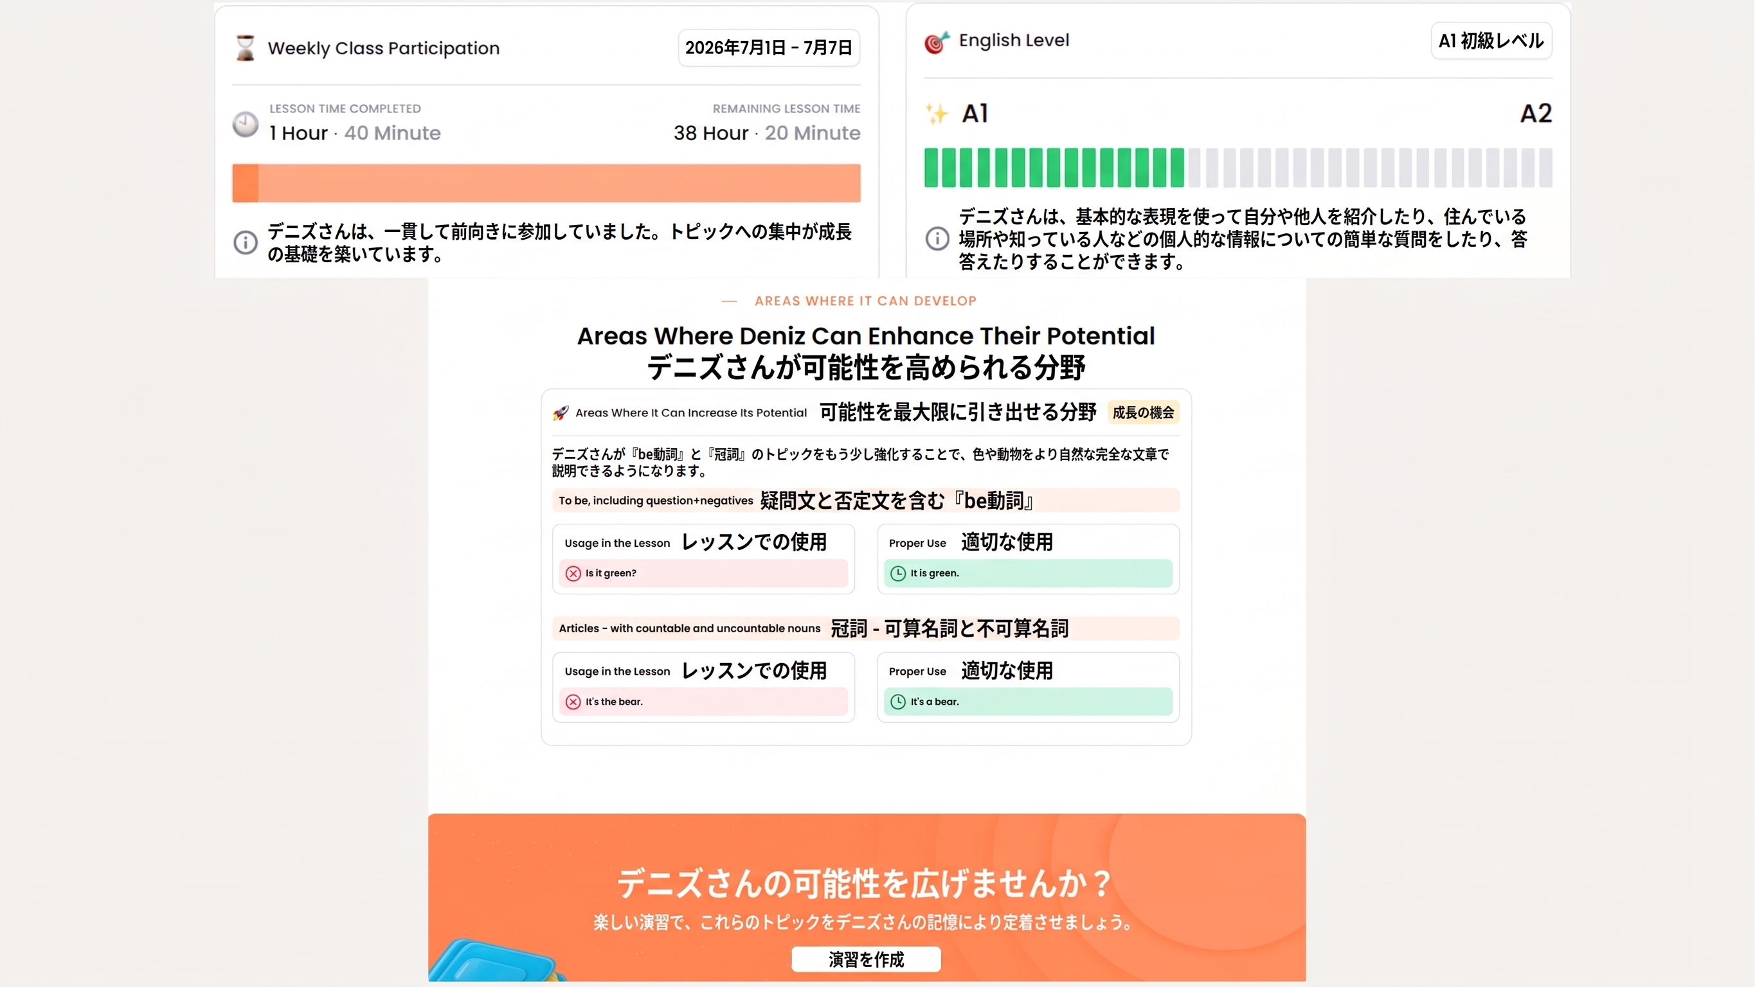Click the "1 Hour · 40 Minute" completed time value

[x=354, y=133]
